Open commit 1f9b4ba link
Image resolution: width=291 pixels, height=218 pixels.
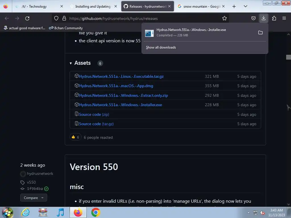coord(35,189)
